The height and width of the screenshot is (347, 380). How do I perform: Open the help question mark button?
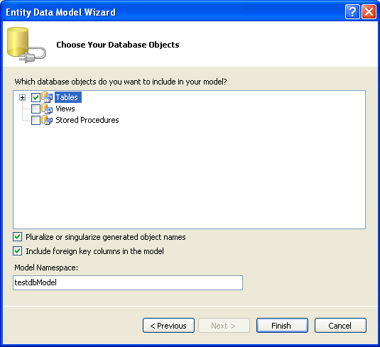pyautogui.click(x=352, y=11)
